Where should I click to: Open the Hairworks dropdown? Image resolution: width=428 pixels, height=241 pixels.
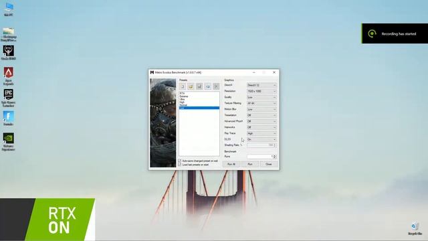[261, 127]
